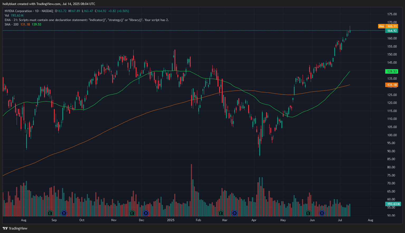Viewport: 405px width, 233px height.
Task: Click the earnings E marker in late May
Action: [308, 213]
